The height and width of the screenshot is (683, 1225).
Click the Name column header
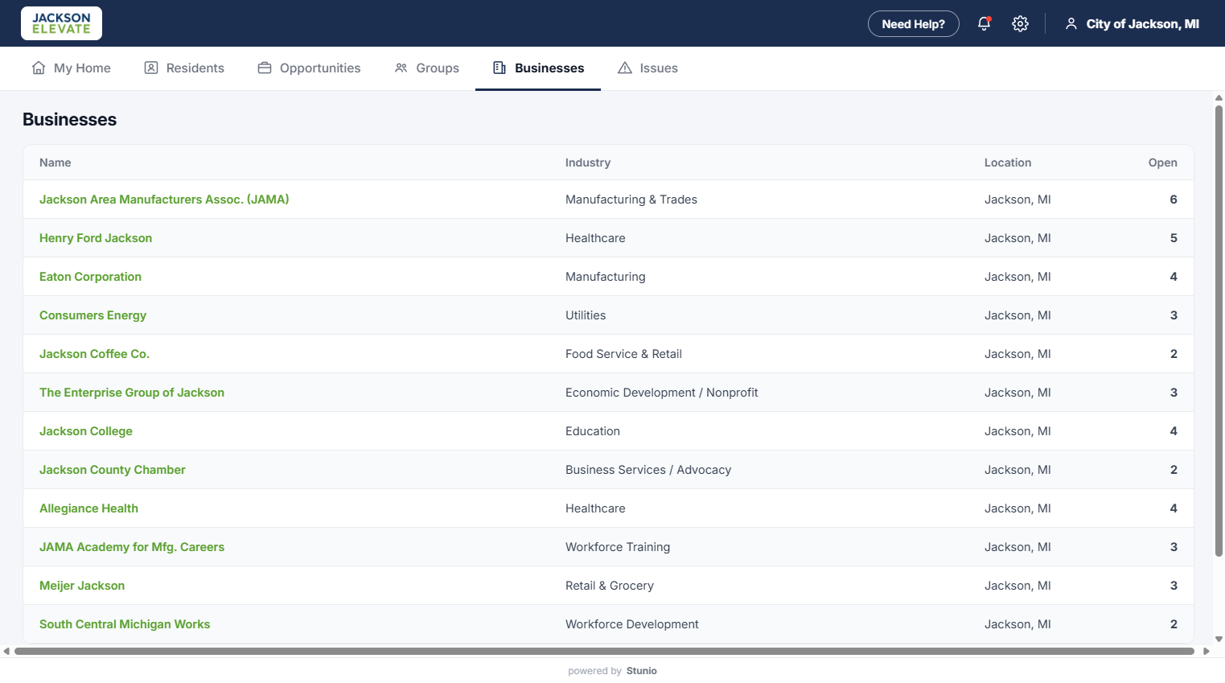pos(55,163)
